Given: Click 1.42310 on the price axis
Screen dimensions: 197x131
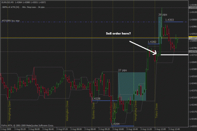Looking at the screenshot, I should 193,97.
